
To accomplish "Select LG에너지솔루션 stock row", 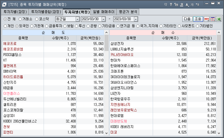I will coord(163,49).
